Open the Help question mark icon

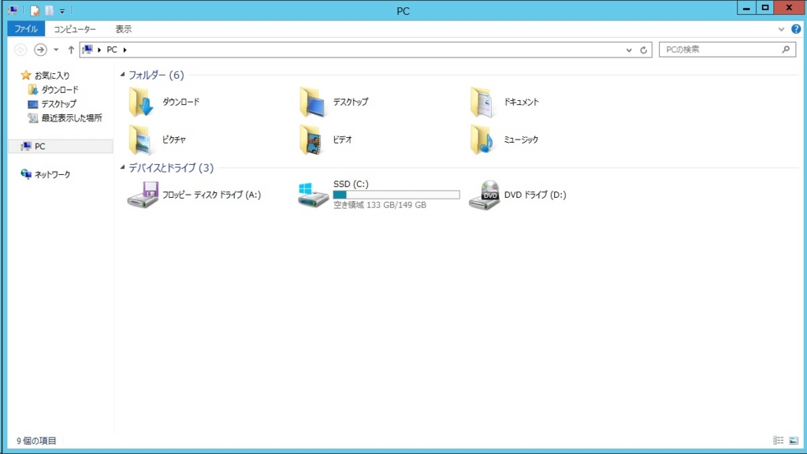[796, 29]
